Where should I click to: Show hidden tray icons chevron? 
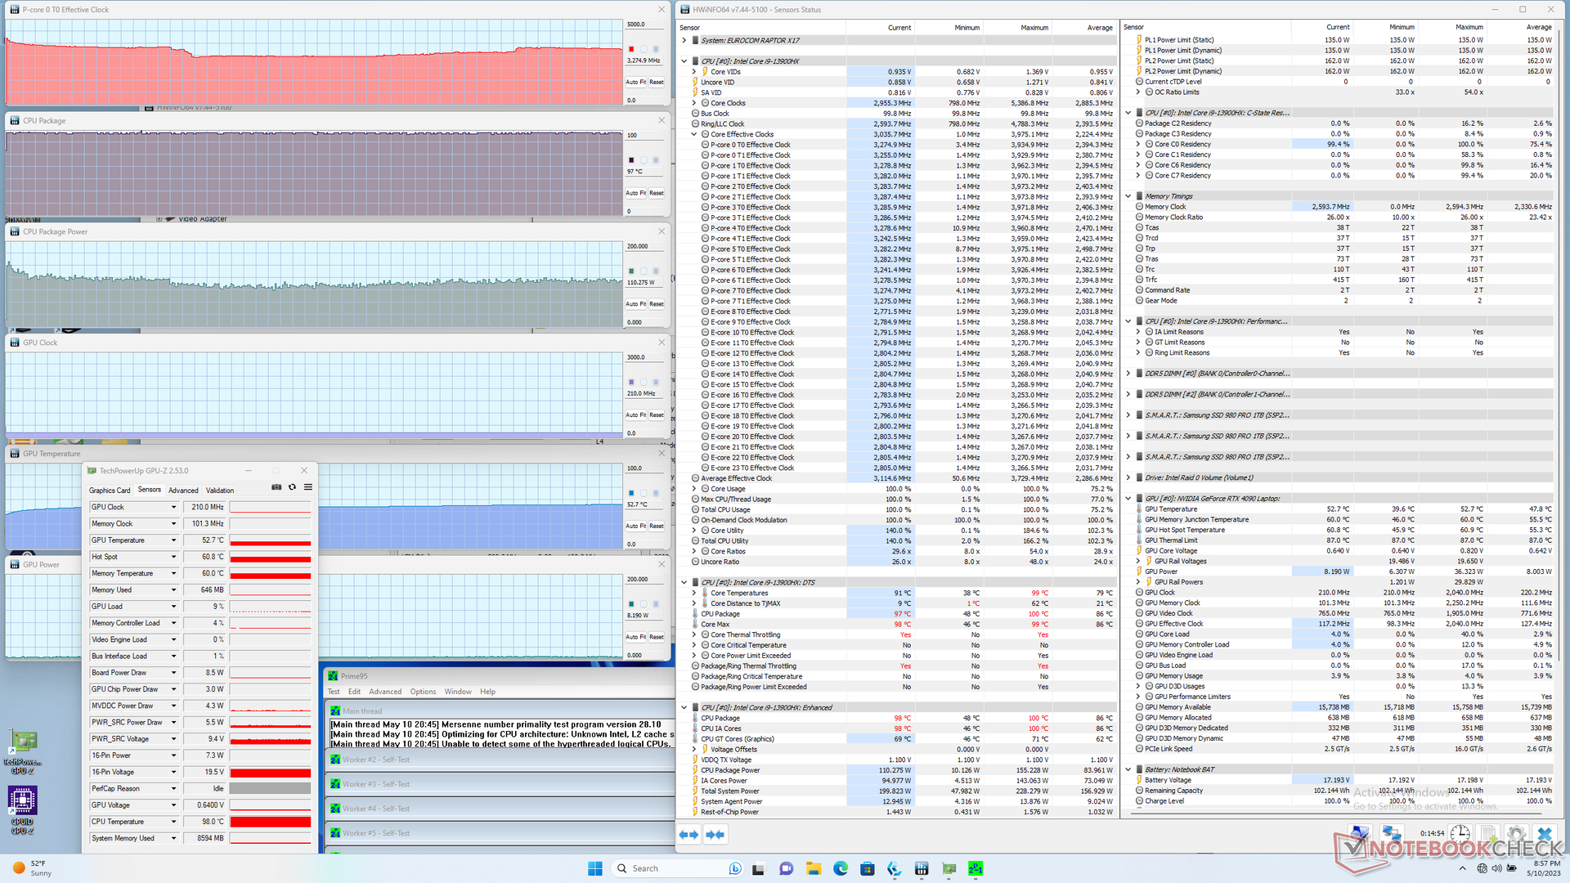(1464, 868)
